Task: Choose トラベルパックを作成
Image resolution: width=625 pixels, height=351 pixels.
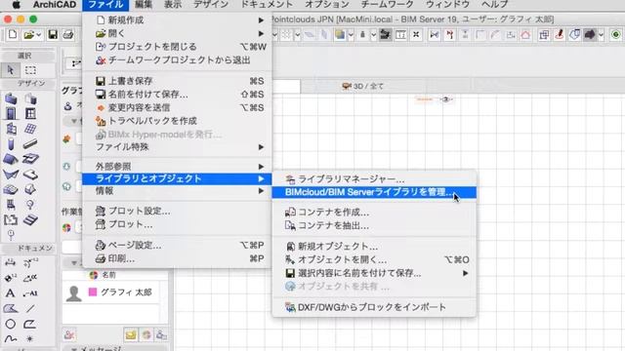Action: (177, 121)
